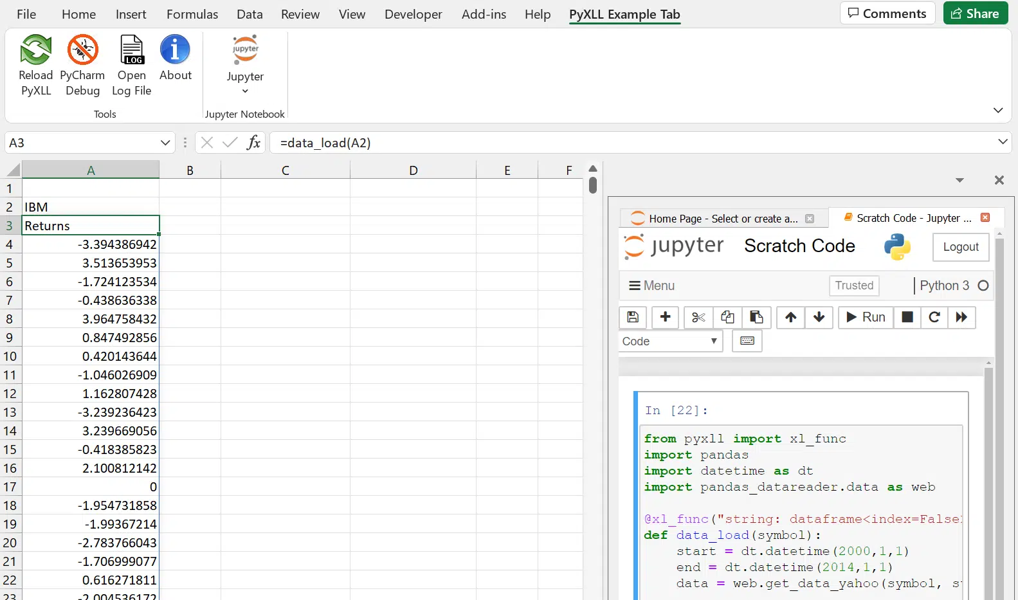
Task: Click the Trusted notebook button
Action: coord(854,286)
